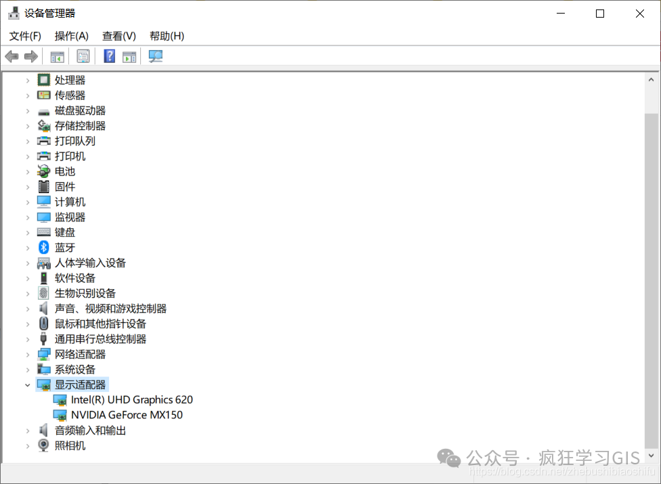Open the 操作(A) menu
Viewport: 661px width, 484px height.
click(71, 37)
